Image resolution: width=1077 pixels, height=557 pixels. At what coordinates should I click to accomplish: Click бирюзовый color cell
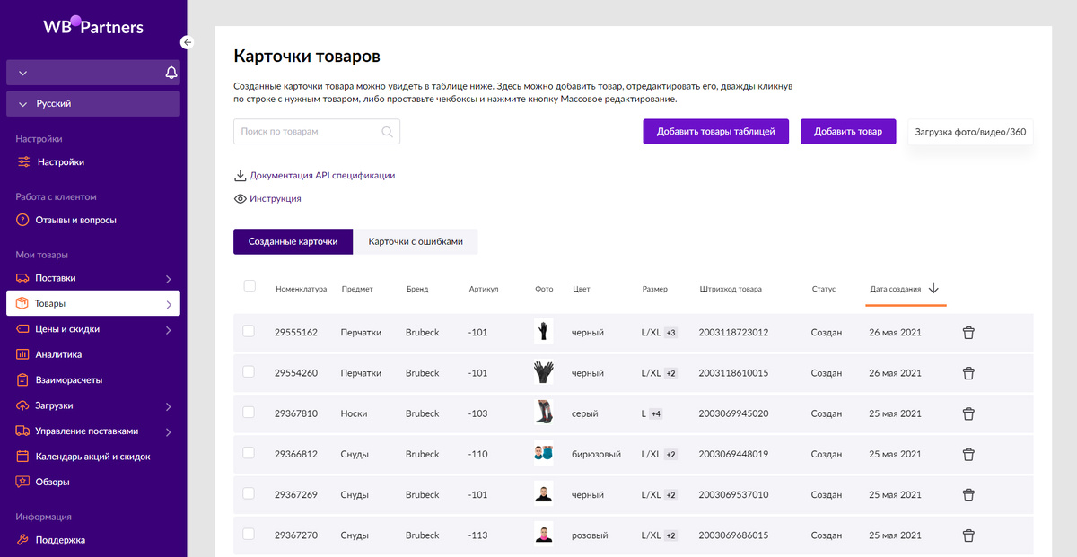tap(596, 454)
